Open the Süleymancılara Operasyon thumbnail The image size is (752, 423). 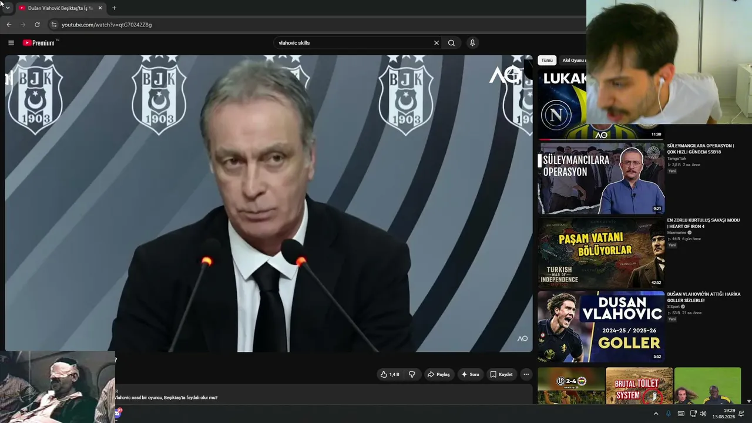click(601, 178)
